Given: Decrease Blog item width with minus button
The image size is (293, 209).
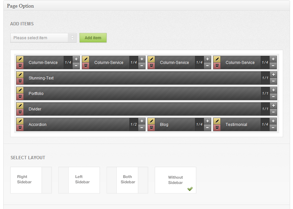Looking at the screenshot, I should (207, 128).
